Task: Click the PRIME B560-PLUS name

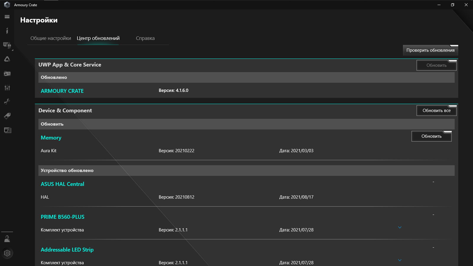Action: pyautogui.click(x=62, y=217)
